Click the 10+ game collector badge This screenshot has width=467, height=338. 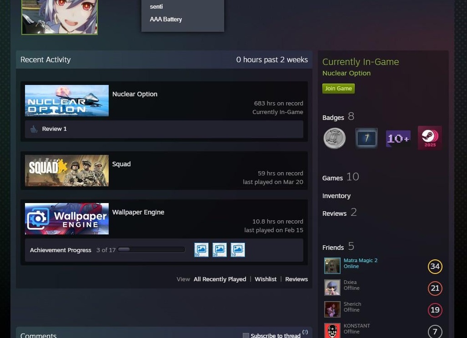point(398,139)
